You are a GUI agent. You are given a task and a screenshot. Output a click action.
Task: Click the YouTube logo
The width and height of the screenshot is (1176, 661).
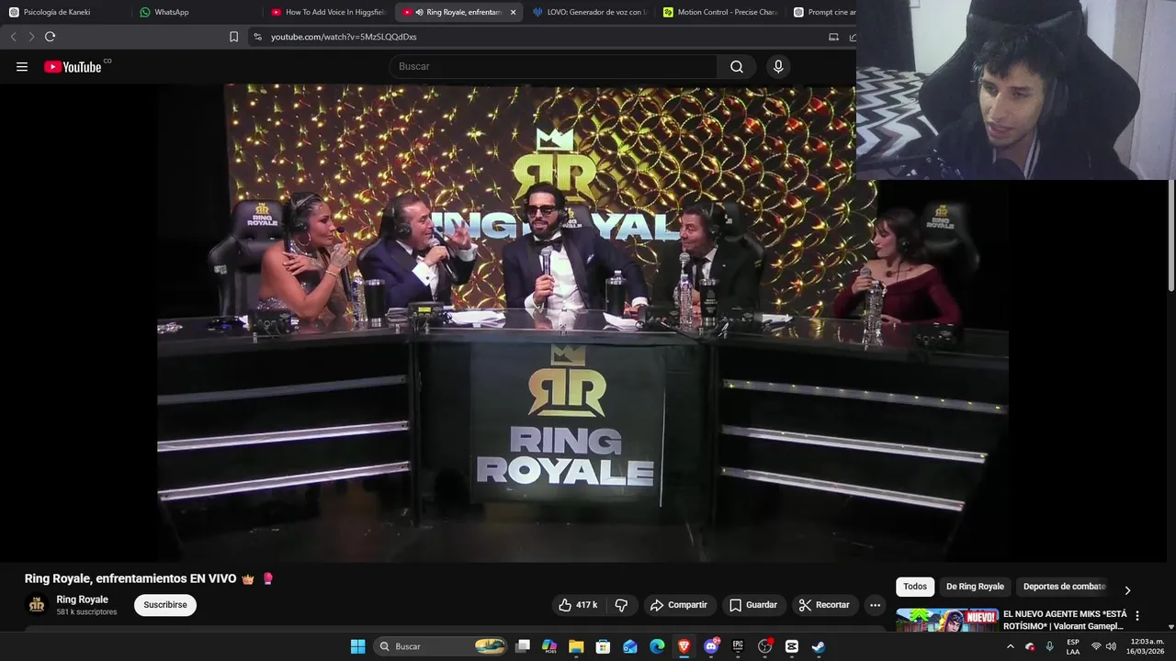pyautogui.click(x=73, y=66)
